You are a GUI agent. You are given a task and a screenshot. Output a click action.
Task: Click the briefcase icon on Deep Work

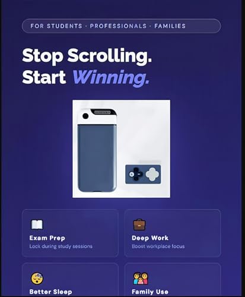[139, 225]
